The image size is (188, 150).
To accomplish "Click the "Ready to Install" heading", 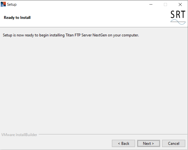I will 17,18.
